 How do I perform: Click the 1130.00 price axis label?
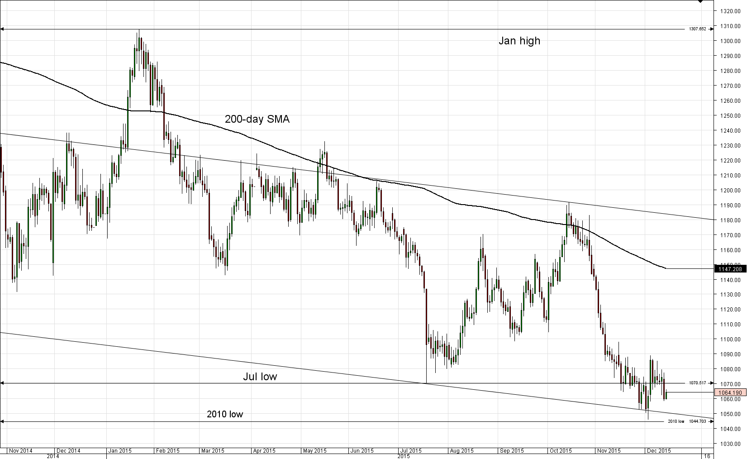pos(731,295)
